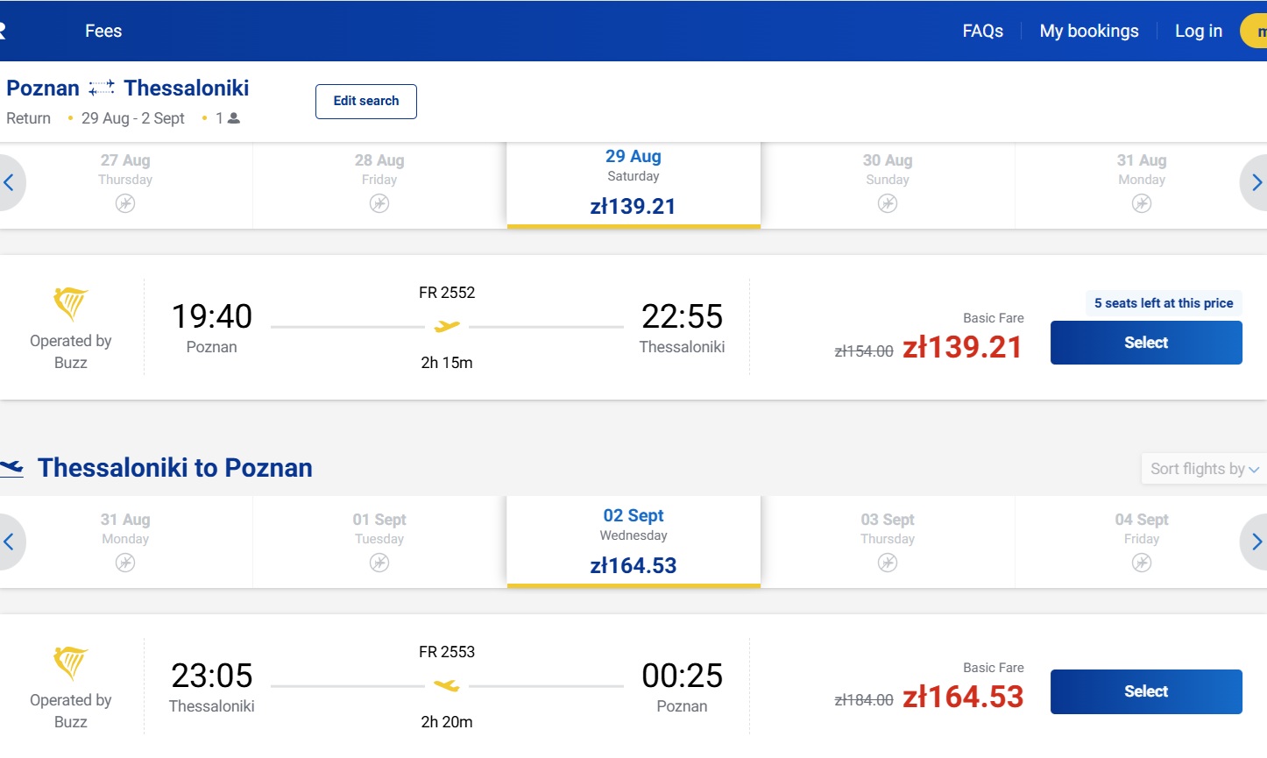Click next return dates arrow

coord(1256,542)
